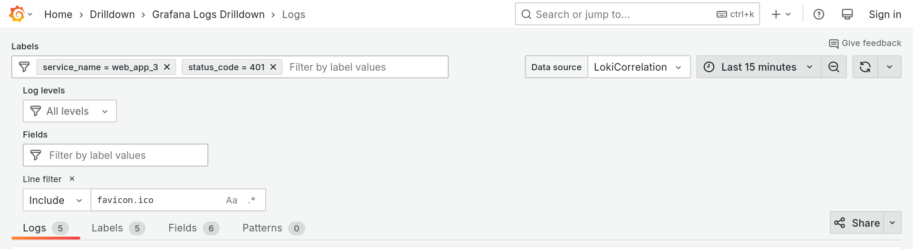Screen dimensions: 913x249
Task: Open the news feed monitor icon
Action: point(847,14)
